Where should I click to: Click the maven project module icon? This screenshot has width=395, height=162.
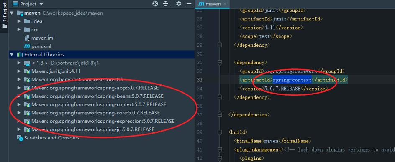coord(20,13)
